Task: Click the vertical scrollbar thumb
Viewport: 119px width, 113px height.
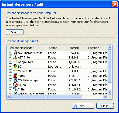Action: [110, 66]
